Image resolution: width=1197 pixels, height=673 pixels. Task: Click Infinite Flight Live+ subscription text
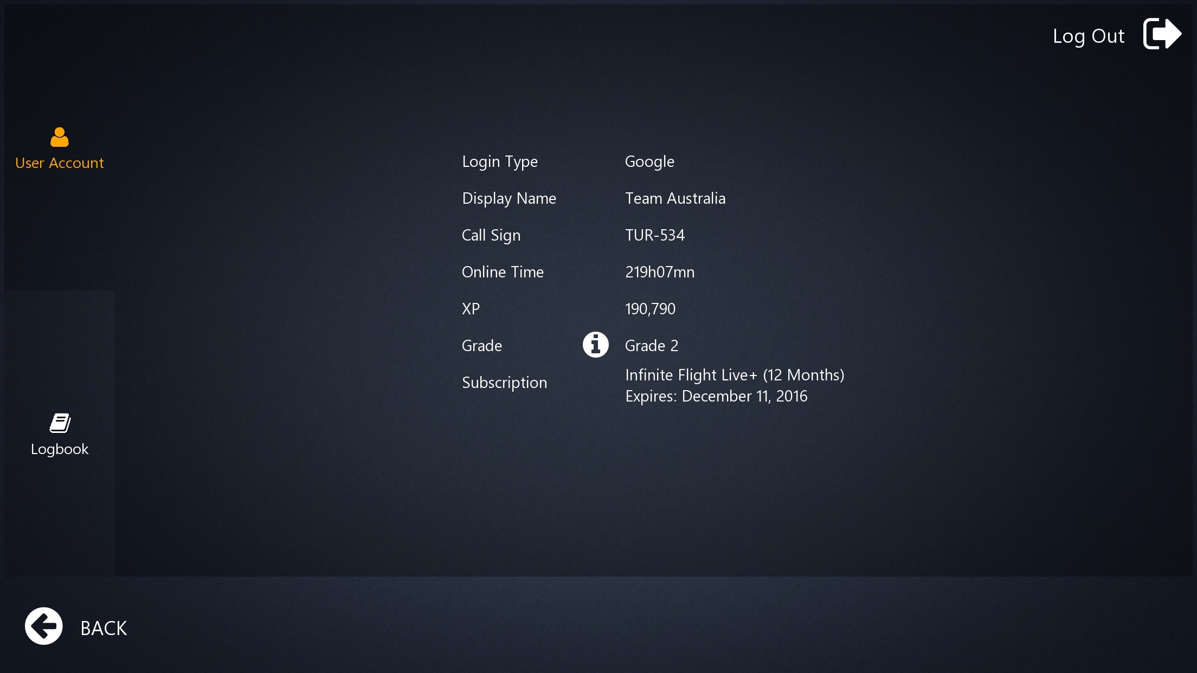pyautogui.click(x=734, y=375)
